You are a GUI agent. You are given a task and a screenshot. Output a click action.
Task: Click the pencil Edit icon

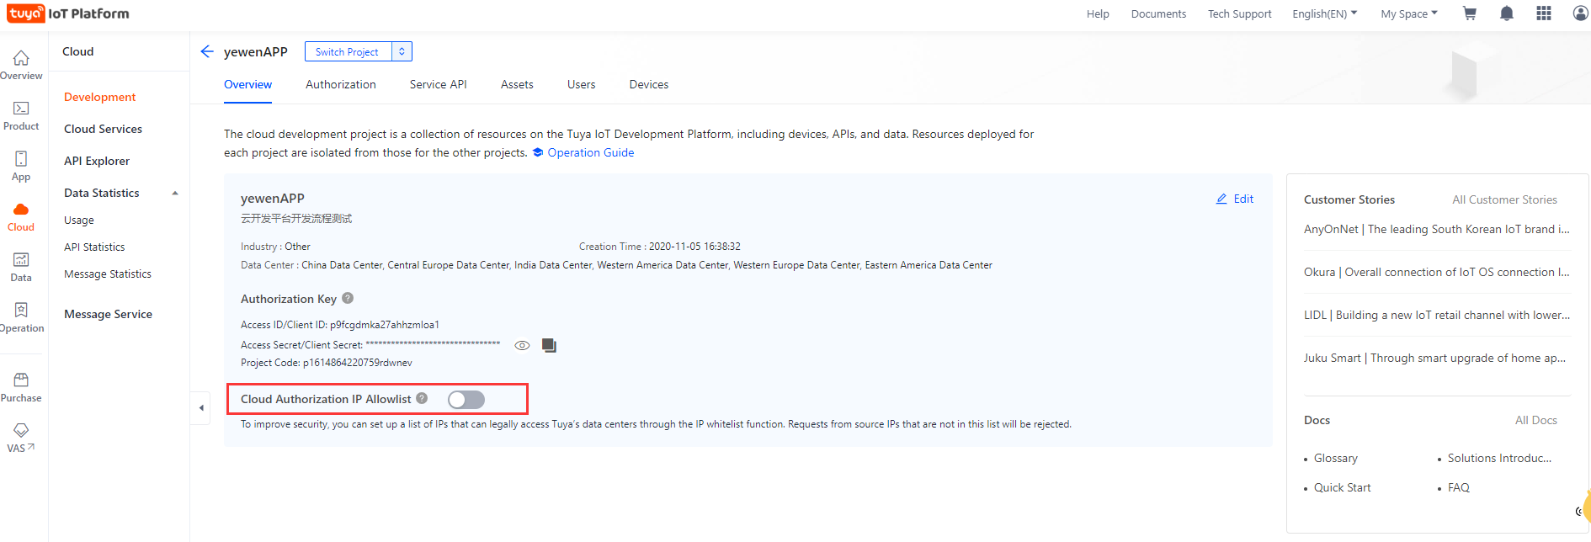(x=1221, y=199)
